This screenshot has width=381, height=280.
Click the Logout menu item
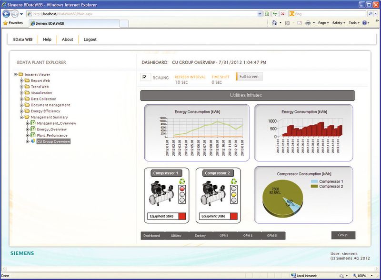point(90,40)
